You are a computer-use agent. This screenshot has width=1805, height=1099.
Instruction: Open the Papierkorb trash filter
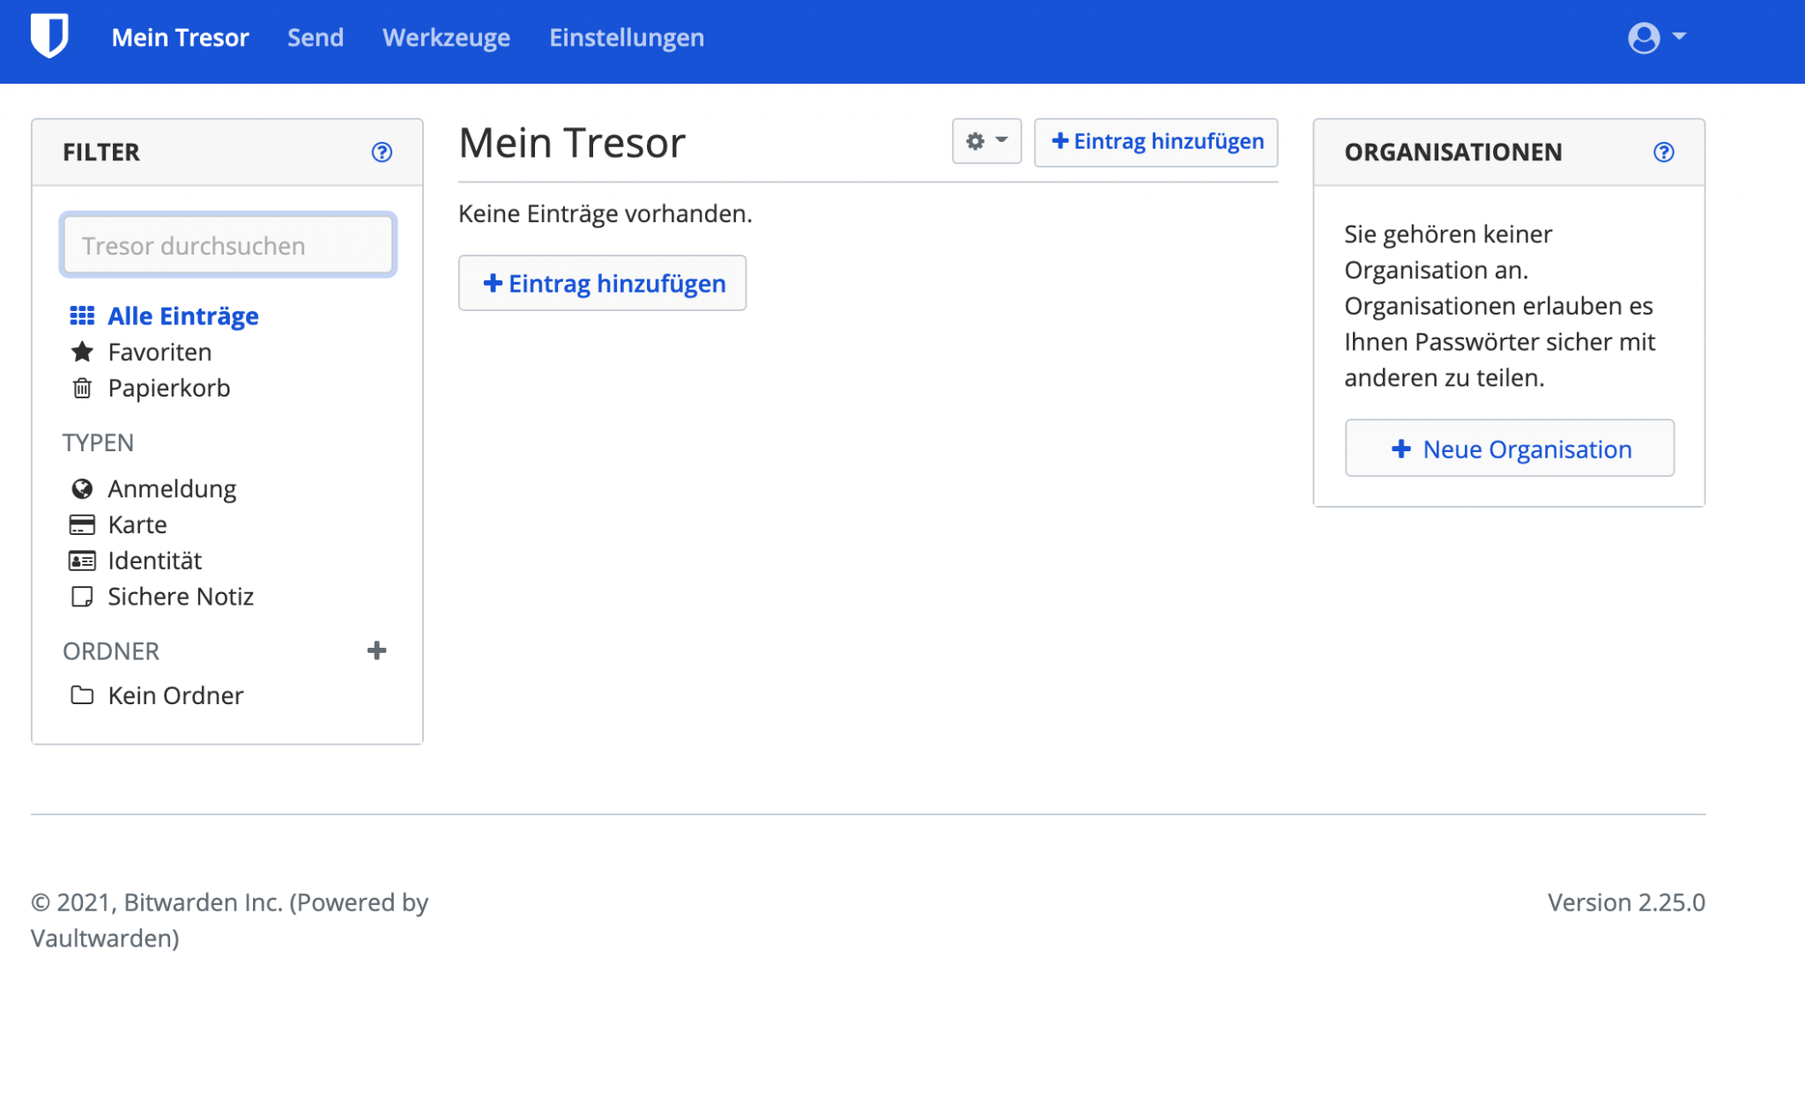tap(168, 389)
